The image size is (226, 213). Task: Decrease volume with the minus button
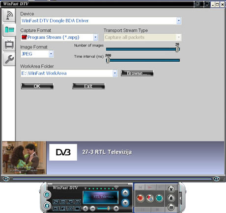tap(93, 208)
